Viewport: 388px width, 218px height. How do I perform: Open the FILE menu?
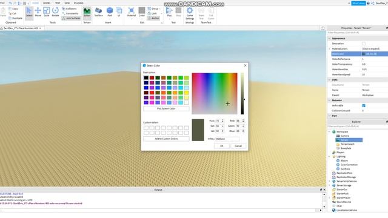(x=2, y=3)
